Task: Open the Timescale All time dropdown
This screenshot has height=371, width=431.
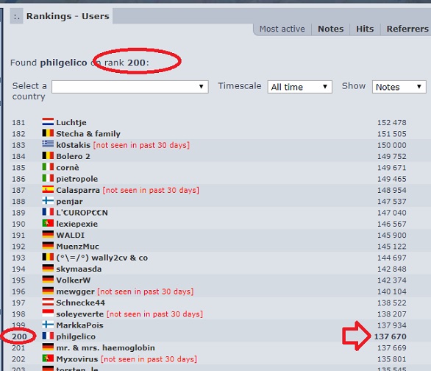Action: [x=300, y=87]
